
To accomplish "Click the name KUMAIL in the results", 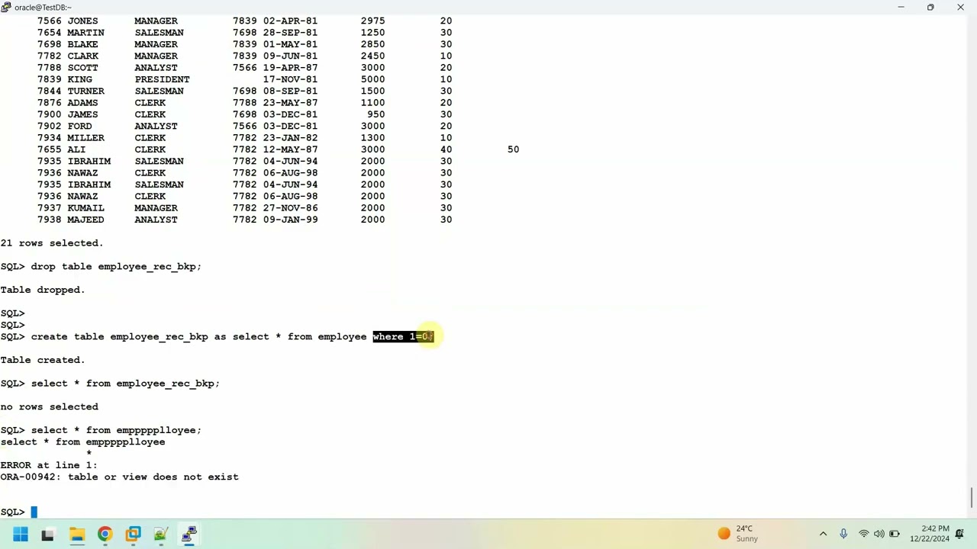I will (85, 208).
